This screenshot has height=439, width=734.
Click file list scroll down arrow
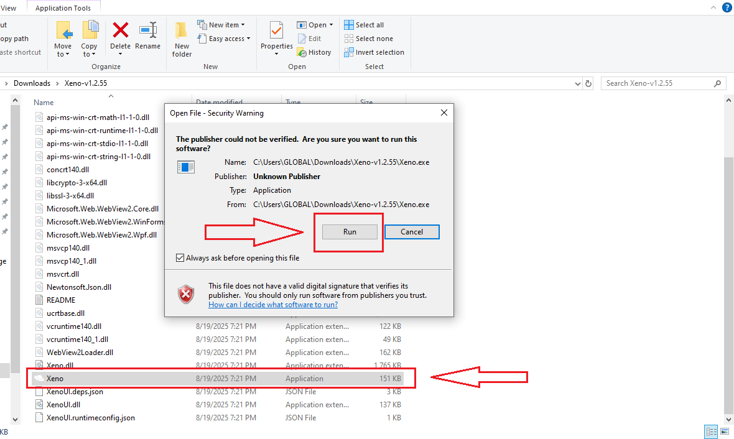tap(728, 420)
